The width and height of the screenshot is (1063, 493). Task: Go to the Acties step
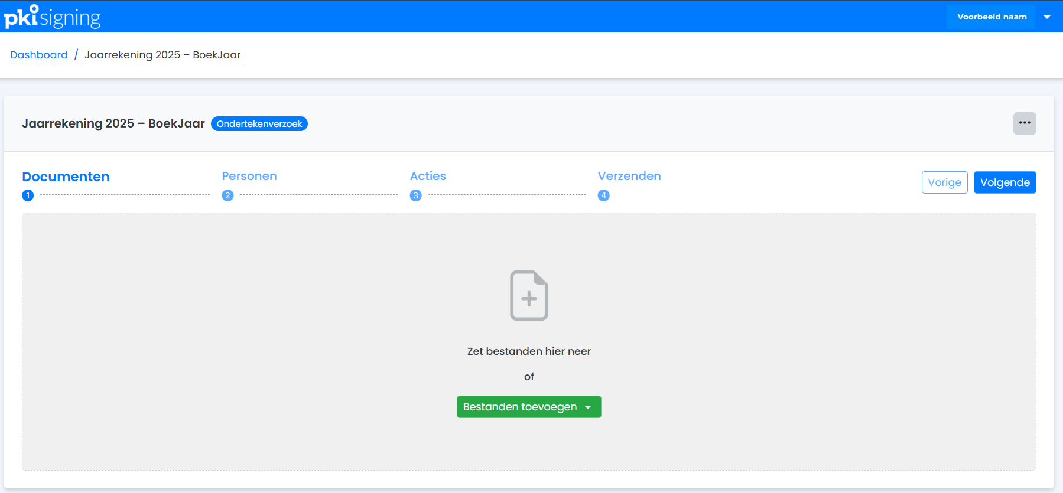pyautogui.click(x=428, y=176)
